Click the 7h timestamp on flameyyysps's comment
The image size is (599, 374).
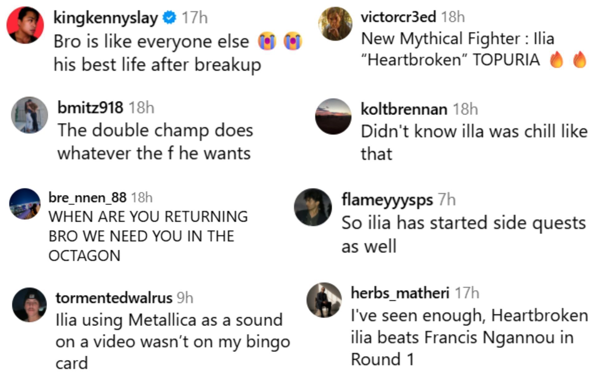pos(446,199)
